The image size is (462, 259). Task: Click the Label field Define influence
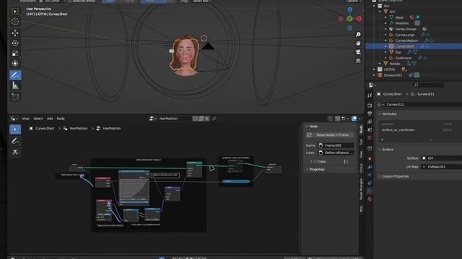click(x=336, y=153)
